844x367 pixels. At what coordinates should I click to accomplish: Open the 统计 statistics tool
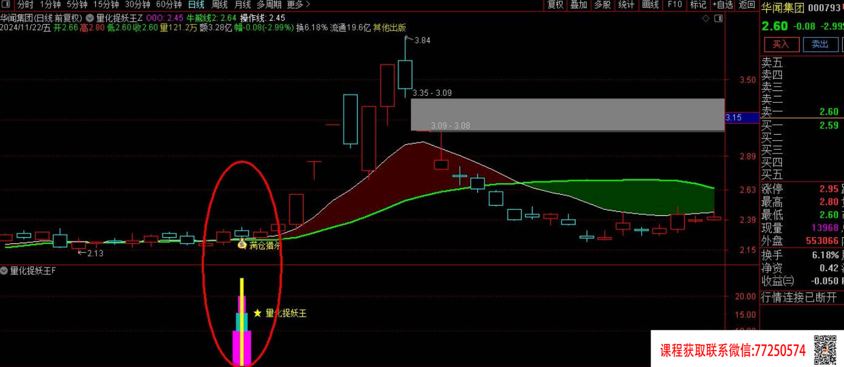pos(626,4)
